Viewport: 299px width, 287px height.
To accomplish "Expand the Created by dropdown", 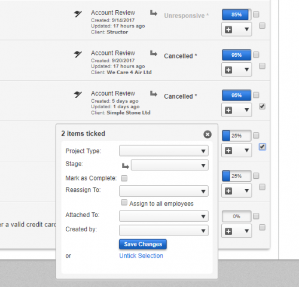I will (x=164, y=230).
